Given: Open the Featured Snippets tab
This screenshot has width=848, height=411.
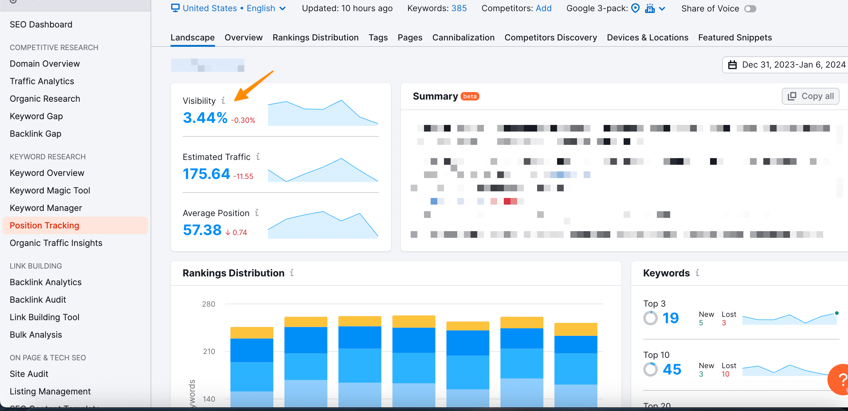Looking at the screenshot, I should coord(735,37).
